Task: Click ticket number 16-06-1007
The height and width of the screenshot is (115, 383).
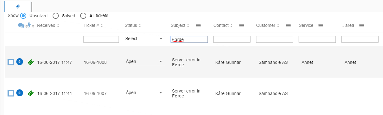Action: pos(95,93)
